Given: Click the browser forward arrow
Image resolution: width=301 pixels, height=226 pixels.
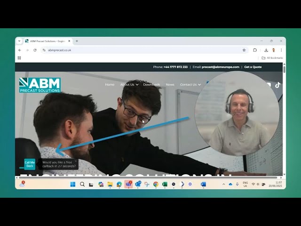Looking at the screenshot, I should [x=27, y=50].
